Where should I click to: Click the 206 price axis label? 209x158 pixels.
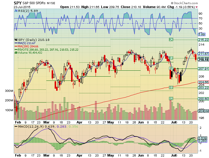pyautogui.click(x=201, y=76)
